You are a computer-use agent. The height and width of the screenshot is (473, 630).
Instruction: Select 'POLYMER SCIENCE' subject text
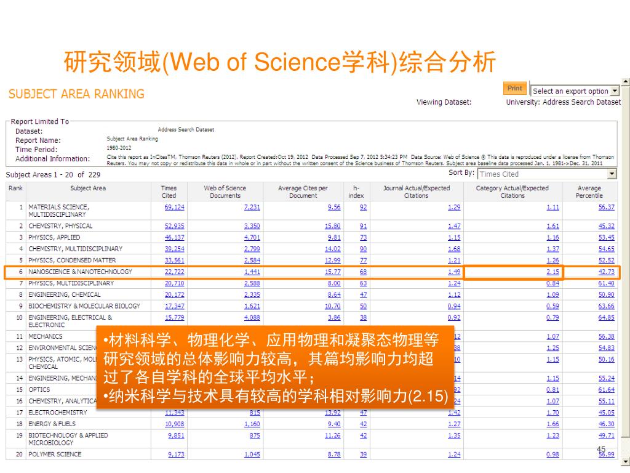pos(55,455)
